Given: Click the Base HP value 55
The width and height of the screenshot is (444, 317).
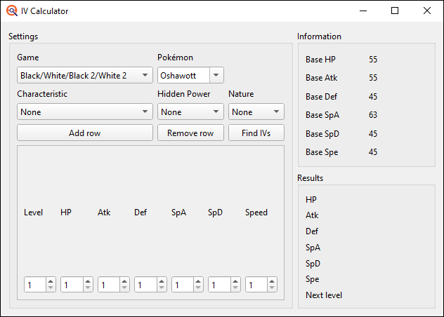Looking at the screenshot, I should [373, 60].
